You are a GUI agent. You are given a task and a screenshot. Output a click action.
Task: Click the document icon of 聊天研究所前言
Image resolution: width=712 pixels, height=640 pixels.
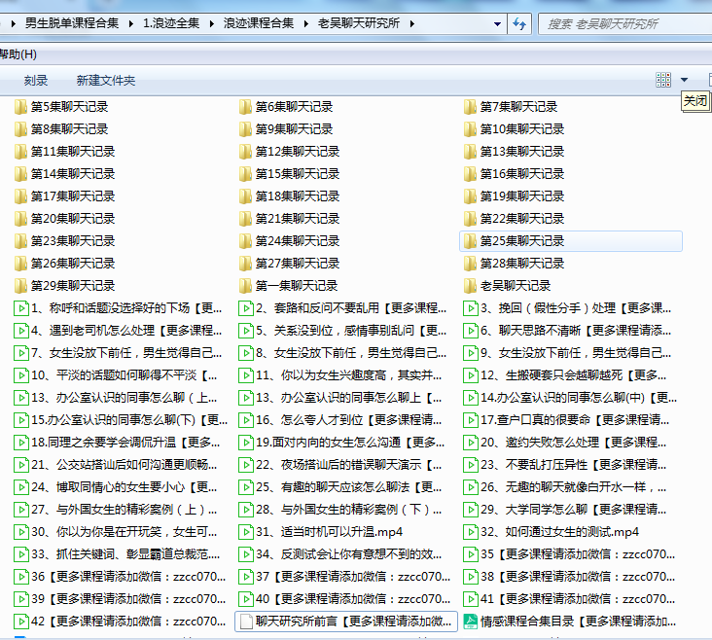[246, 622]
